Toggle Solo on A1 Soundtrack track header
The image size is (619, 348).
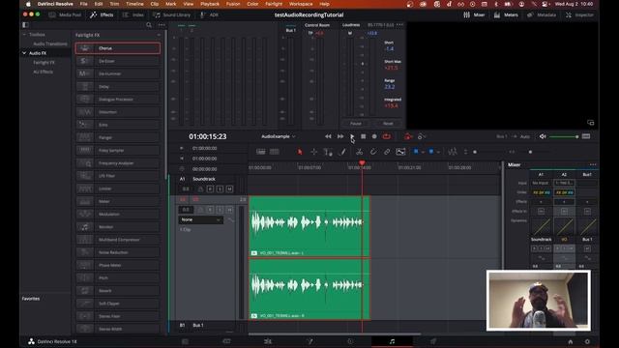click(x=220, y=189)
